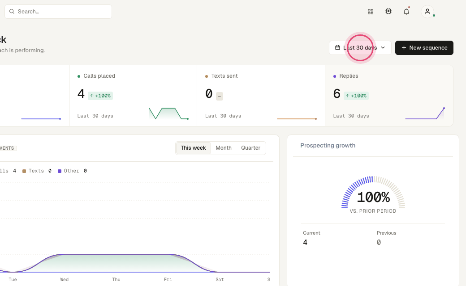Click the Texts sent sparkline chart

(x=297, y=118)
